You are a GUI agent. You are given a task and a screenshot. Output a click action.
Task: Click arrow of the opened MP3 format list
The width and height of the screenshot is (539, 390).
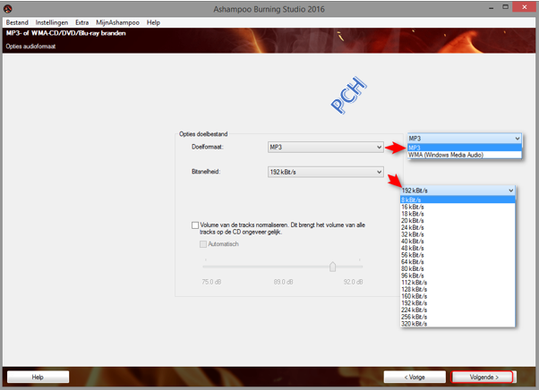(x=517, y=139)
